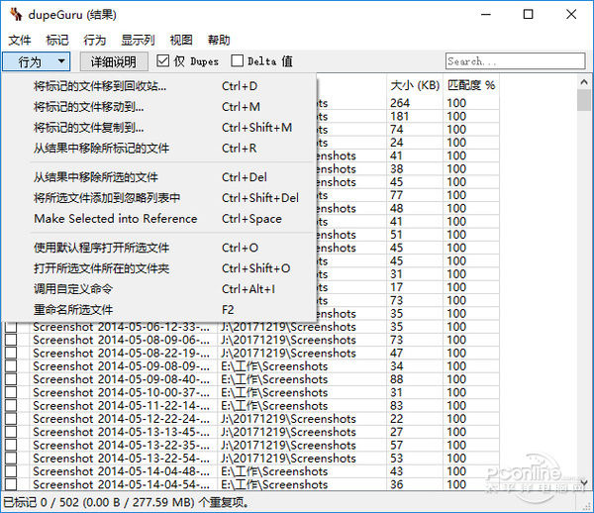Sort by 大小 (KB) column header
Image resolution: width=594 pixels, height=513 pixels.
[x=415, y=85]
